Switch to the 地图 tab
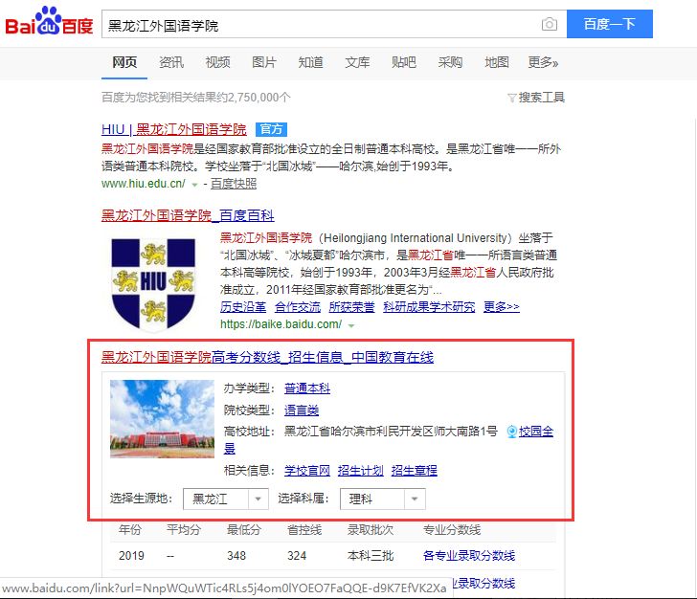 (x=497, y=62)
